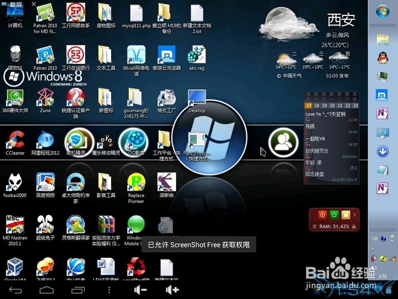The image size is (398, 299).
Task: Click the 西安 weather city name
Action: (341, 20)
